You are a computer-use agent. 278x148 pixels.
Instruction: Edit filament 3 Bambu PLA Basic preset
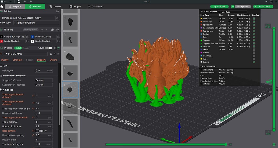pos(27,41)
